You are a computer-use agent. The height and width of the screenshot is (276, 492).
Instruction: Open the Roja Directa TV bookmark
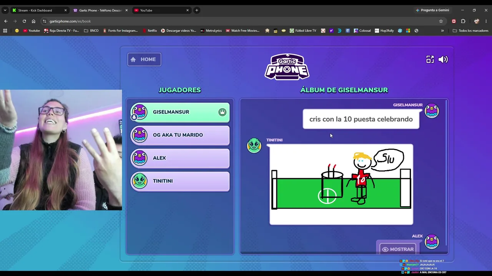point(61,31)
